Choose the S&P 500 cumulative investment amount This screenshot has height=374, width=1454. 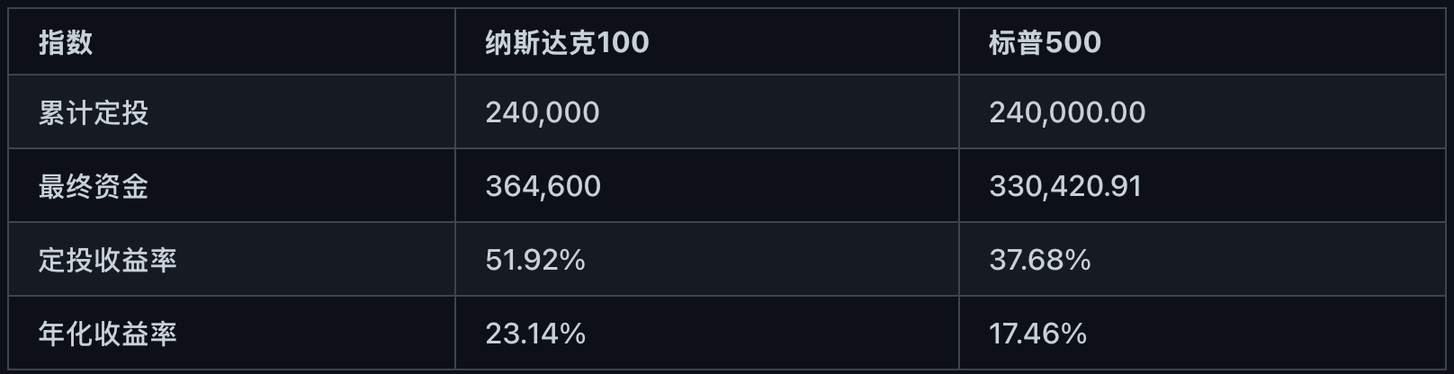tap(1067, 112)
